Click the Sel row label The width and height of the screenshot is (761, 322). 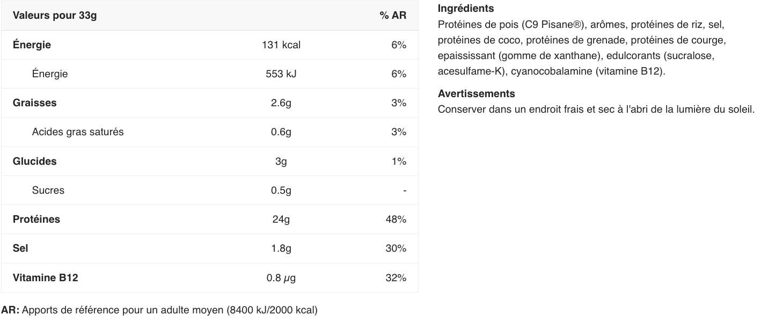(21, 248)
